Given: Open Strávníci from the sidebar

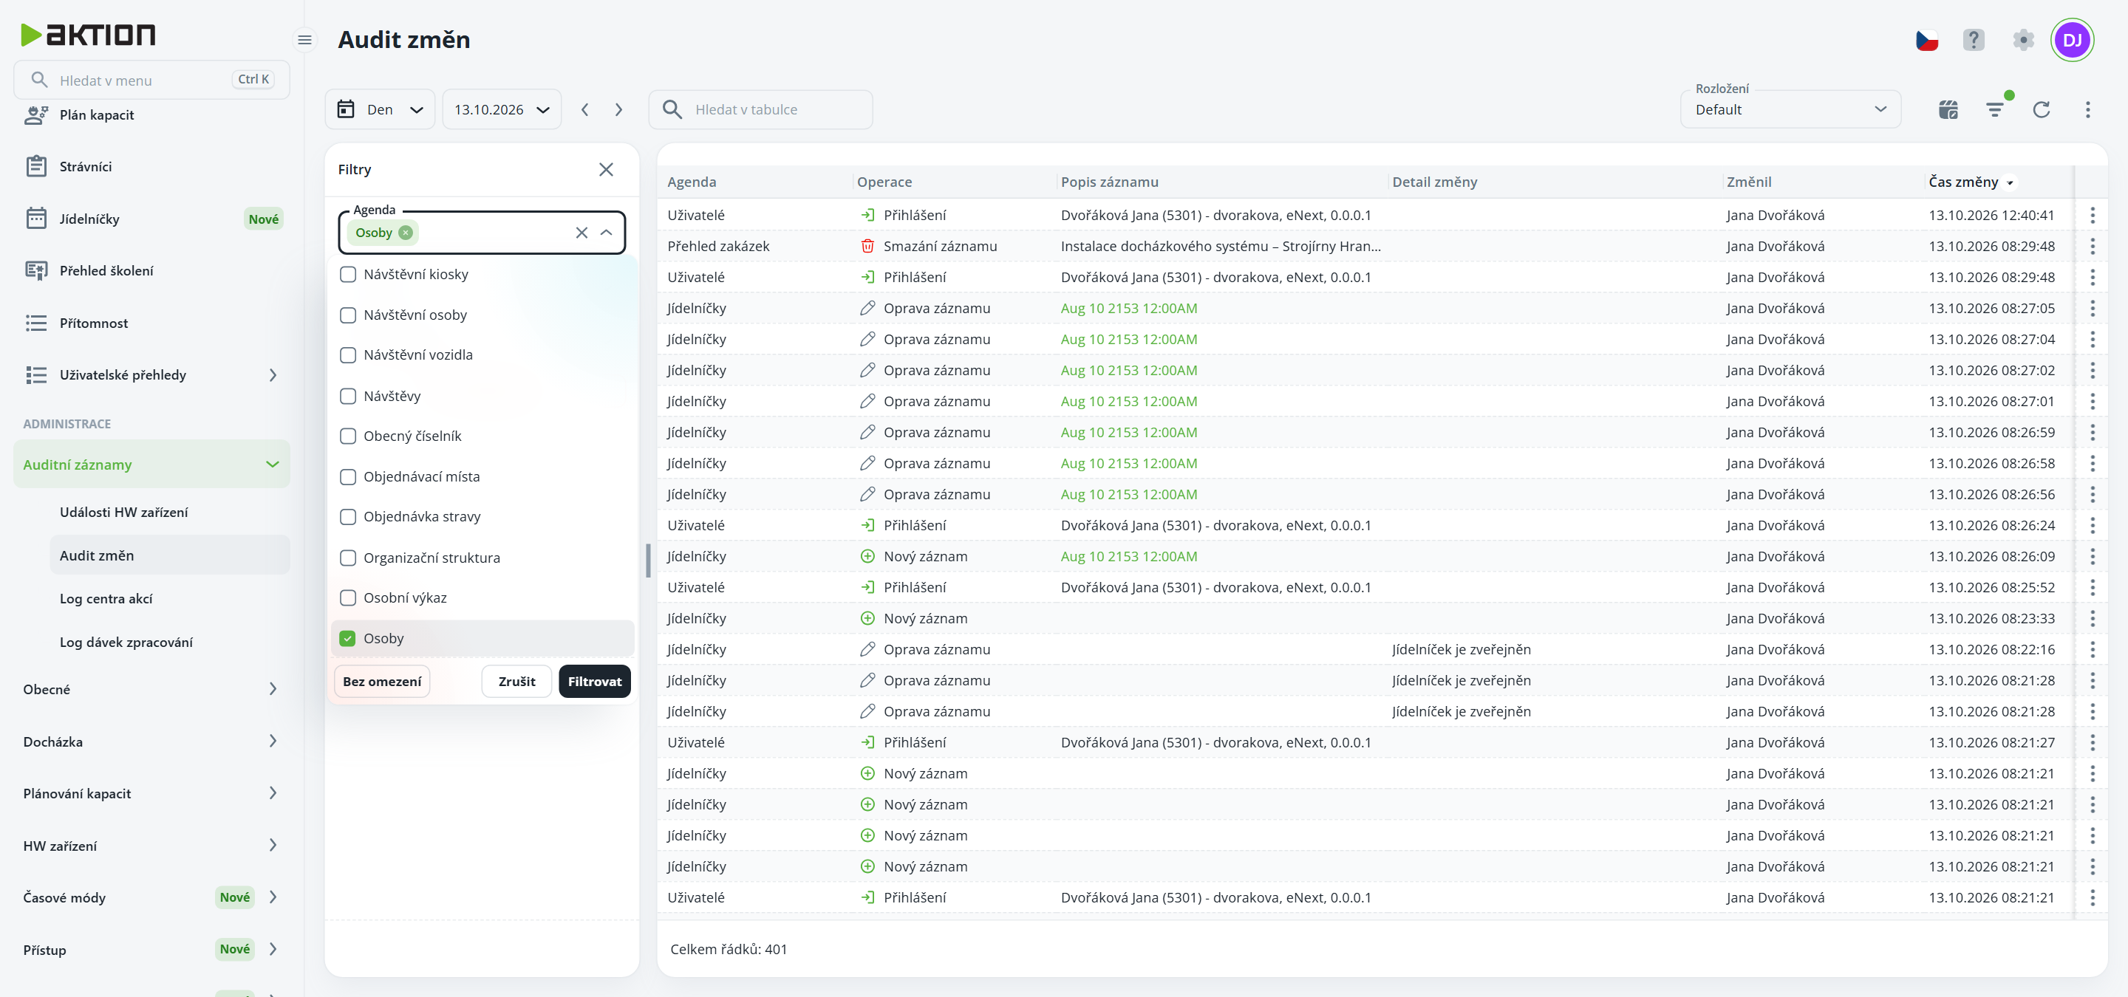Looking at the screenshot, I should point(152,167).
